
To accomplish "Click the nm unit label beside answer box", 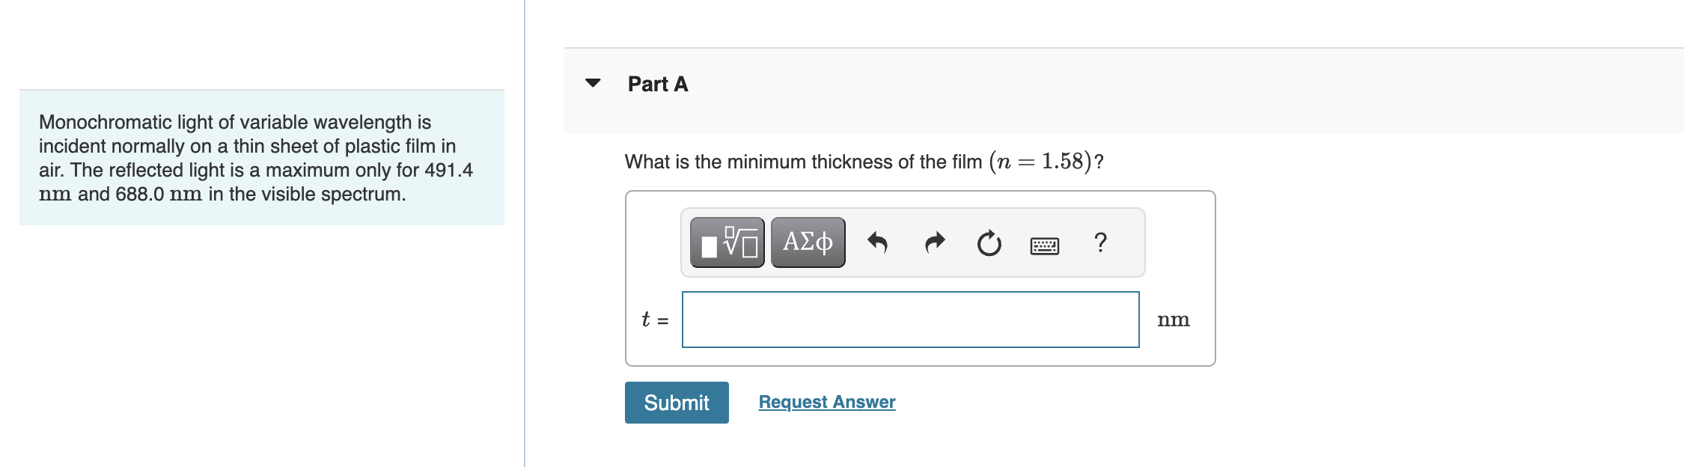I will click(1173, 320).
